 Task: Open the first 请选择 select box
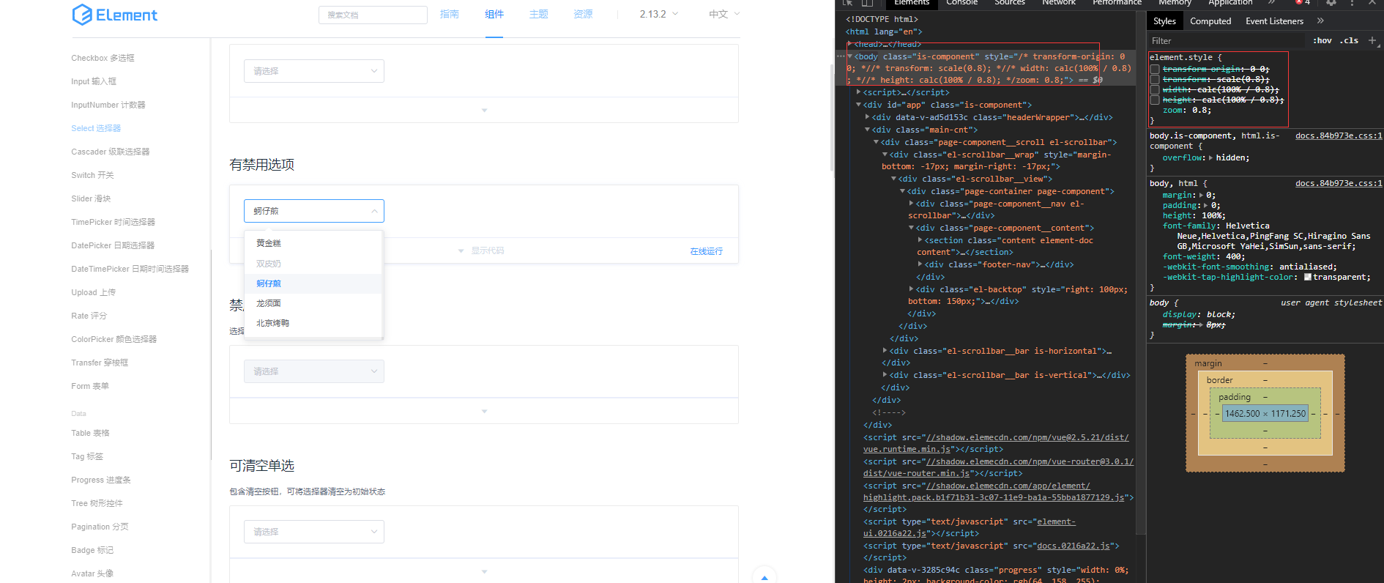click(x=314, y=71)
